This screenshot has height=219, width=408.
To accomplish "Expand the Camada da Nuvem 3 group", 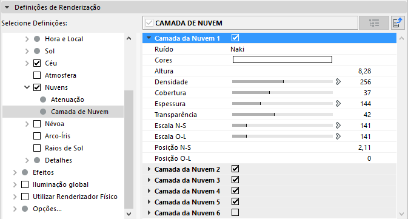I will [x=149, y=180].
